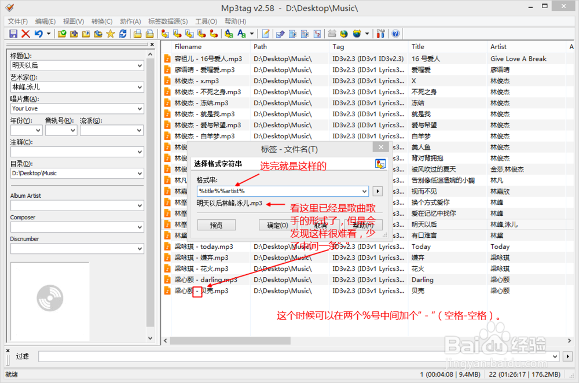Screen dimensions: 579x383
Task: Click the Filename - Tag converter icon
Action: pyautogui.click(x=177, y=34)
